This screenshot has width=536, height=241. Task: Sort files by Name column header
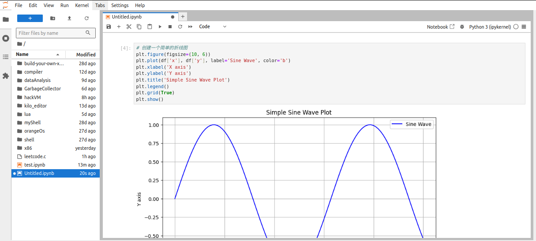pyautogui.click(x=38, y=55)
